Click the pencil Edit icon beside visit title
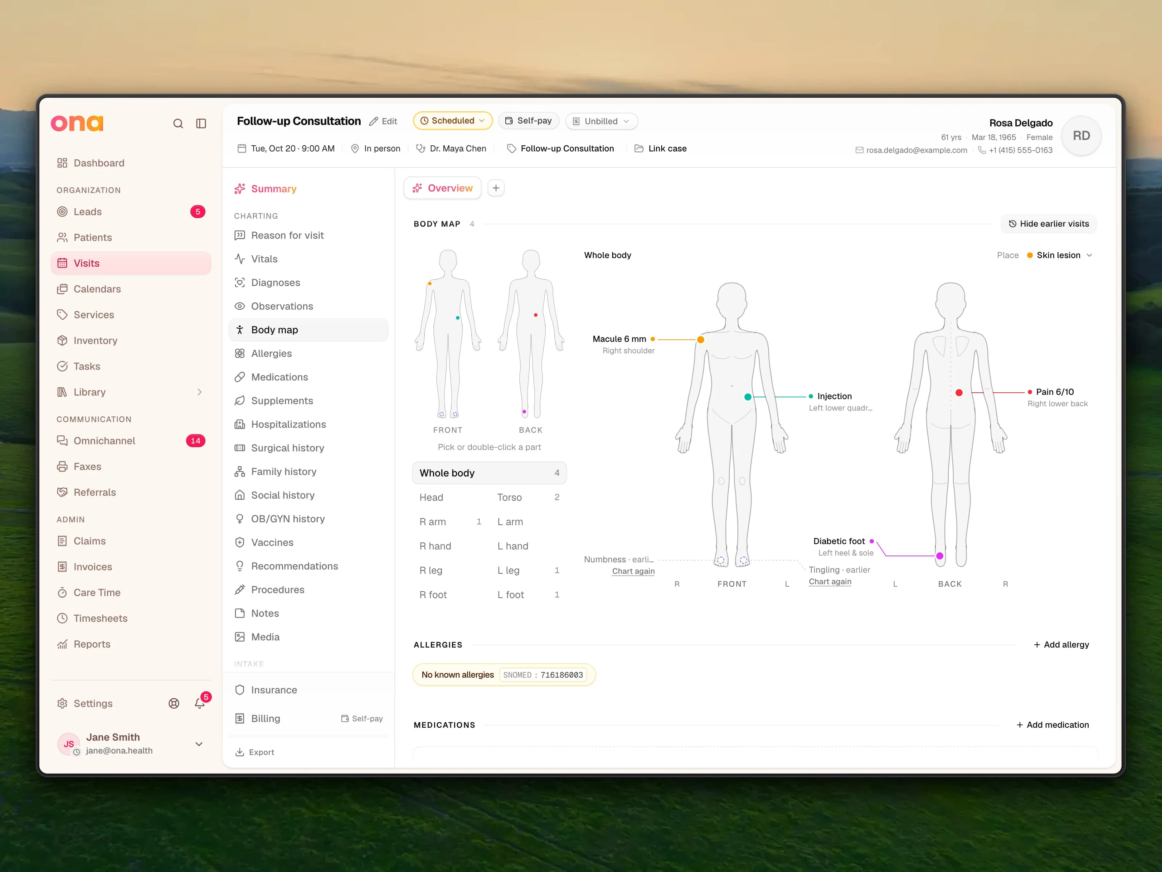The image size is (1162, 872). tap(374, 121)
